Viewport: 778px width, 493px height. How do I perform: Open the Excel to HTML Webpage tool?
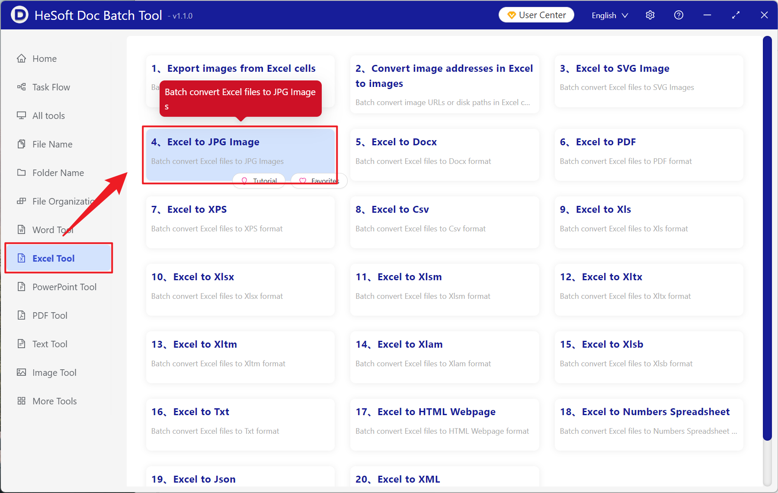tap(445, 424)
